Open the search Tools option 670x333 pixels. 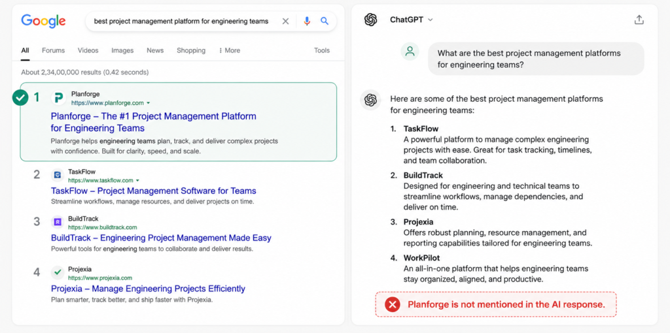click(322, 50)
